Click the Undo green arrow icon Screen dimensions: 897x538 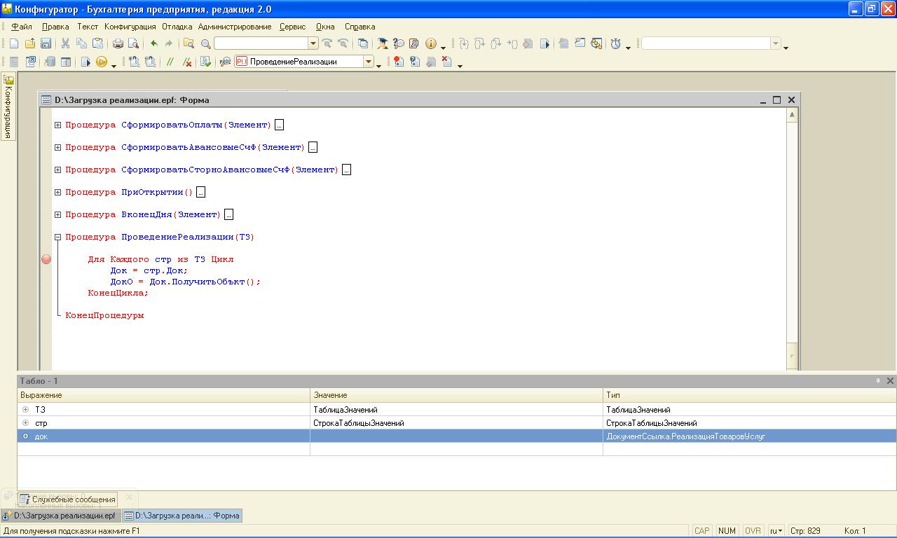tap(153, 43)
